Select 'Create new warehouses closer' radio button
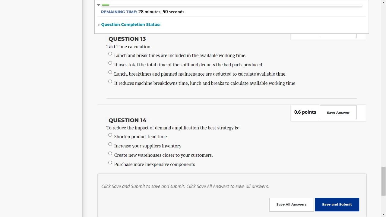The height and width of the screenshot is (217, 386). click(110, 153)
